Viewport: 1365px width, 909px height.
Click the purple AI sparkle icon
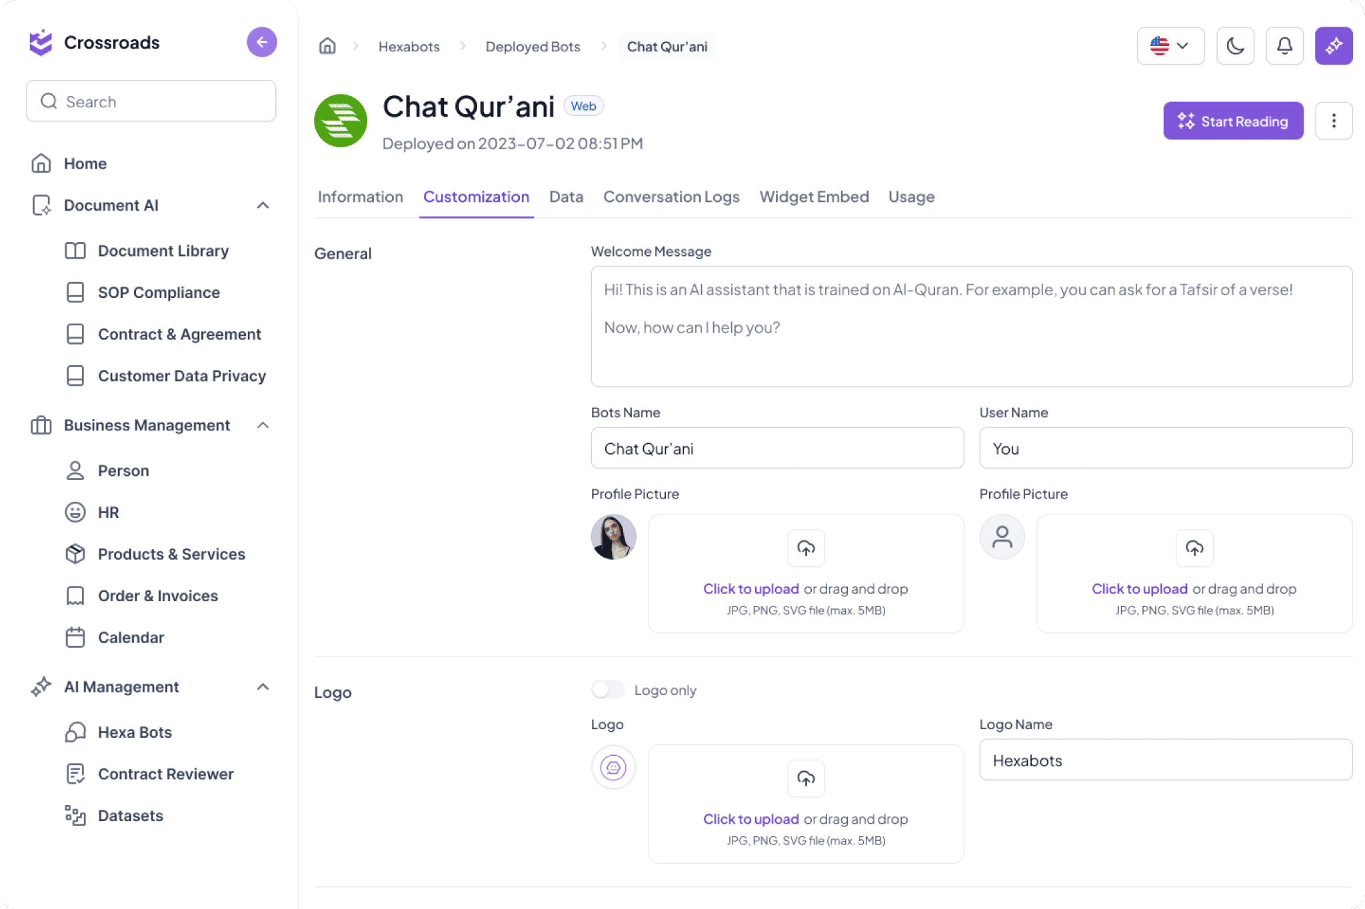(1333, 46)
